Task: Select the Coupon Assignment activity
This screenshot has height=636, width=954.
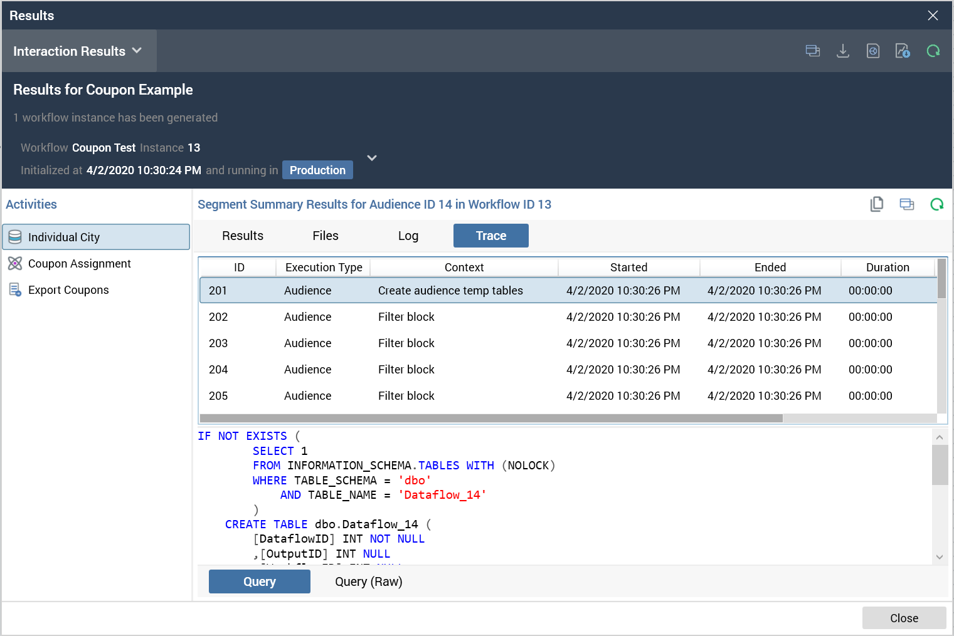Action: pos(79,264)
